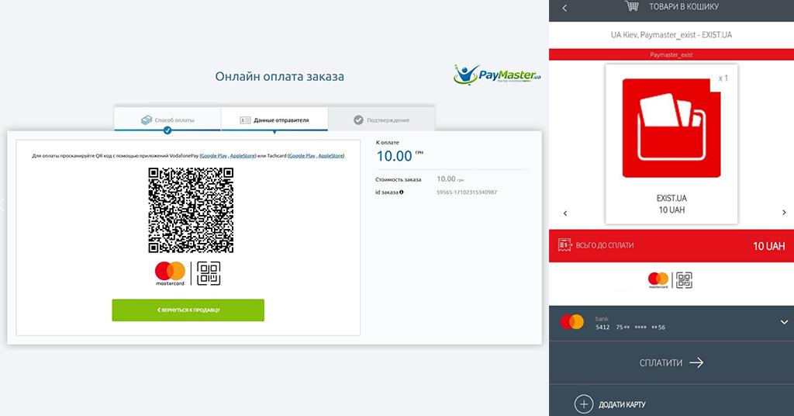This screenshot has width=794, height=416.
Task: Select the Подтверждение tab
Action: (381, 120)
